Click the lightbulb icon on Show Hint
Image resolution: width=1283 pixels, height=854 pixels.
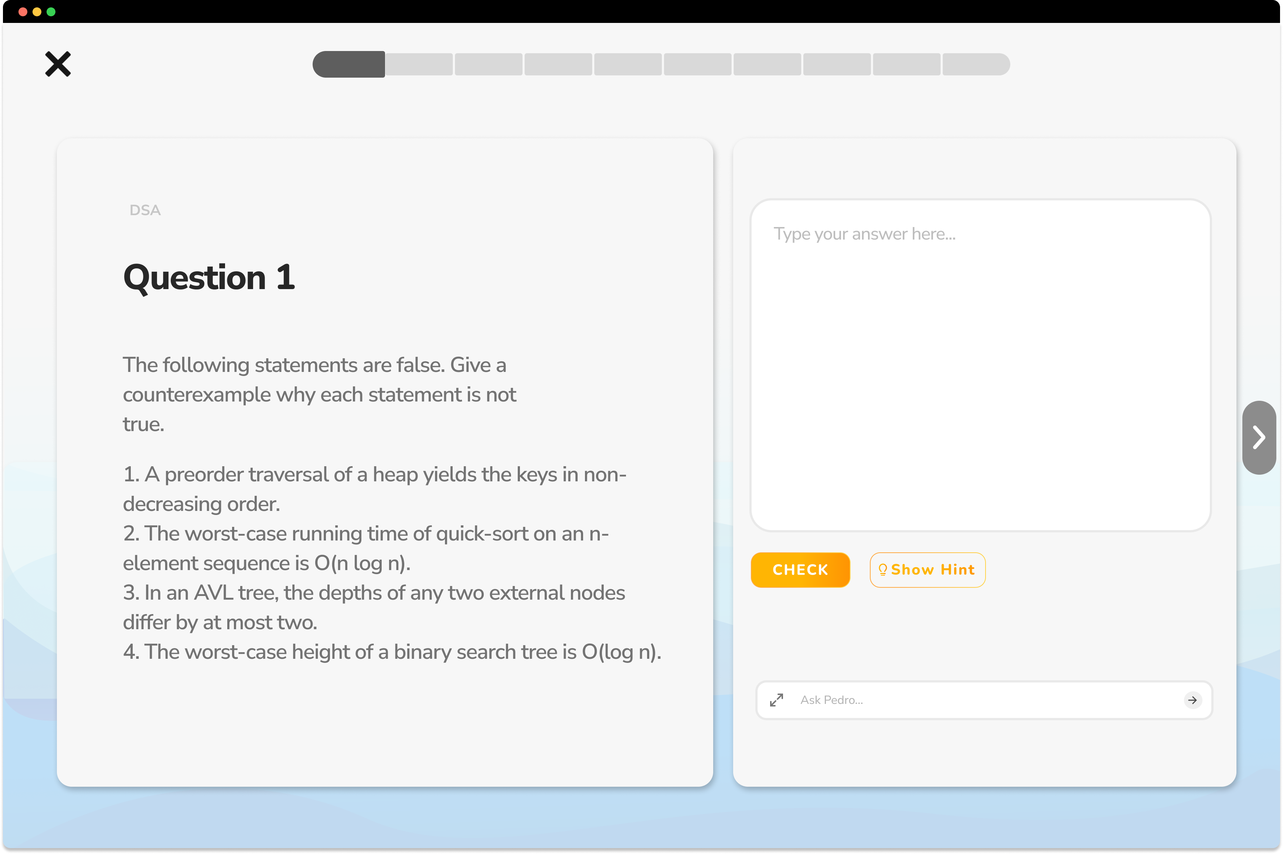(882, 570)
